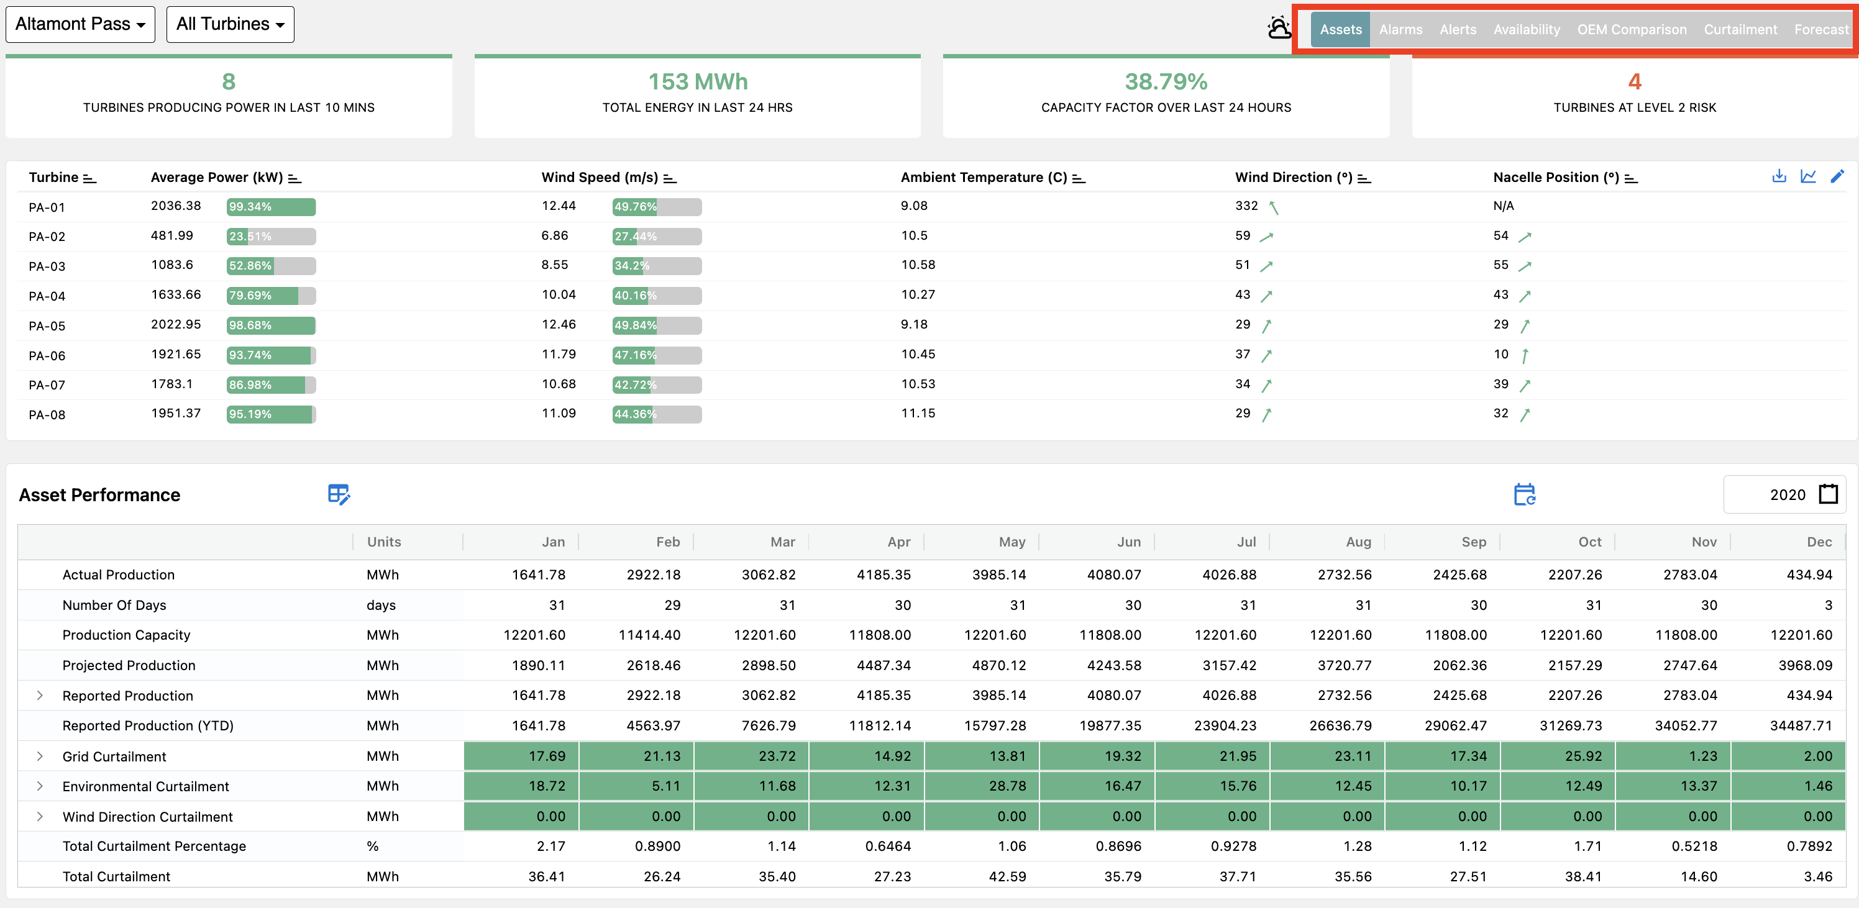This screenshot has width=1859, height=908.
Task: Switch to the OEM Comparison tab
Action: (1632, 30)
